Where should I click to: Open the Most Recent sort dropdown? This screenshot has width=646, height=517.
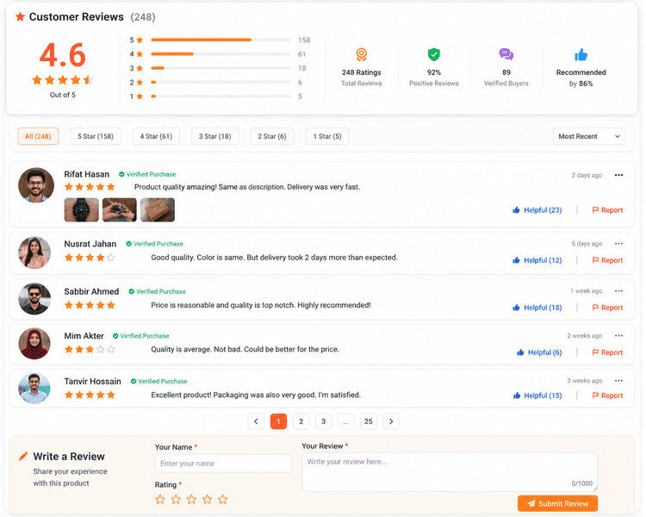589,136
